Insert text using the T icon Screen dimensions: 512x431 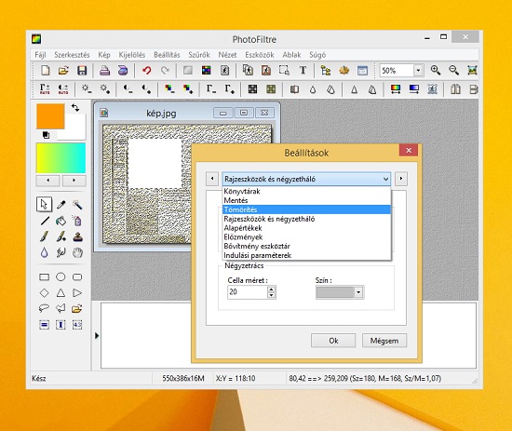point(303,70)
